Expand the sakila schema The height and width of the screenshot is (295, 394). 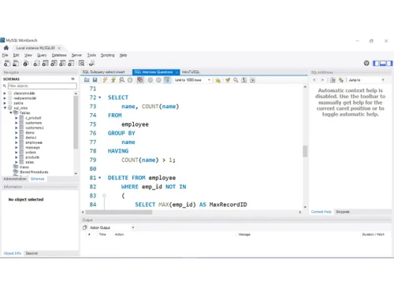pos(5,103)
